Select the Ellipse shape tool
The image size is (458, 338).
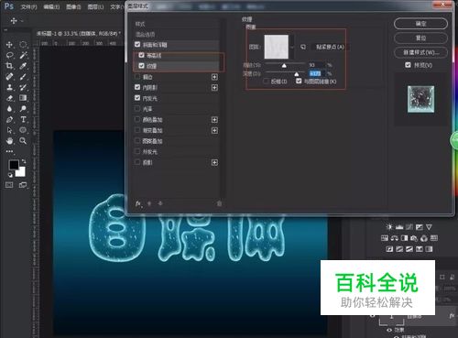pyautogui.click(x=23, y=130)
